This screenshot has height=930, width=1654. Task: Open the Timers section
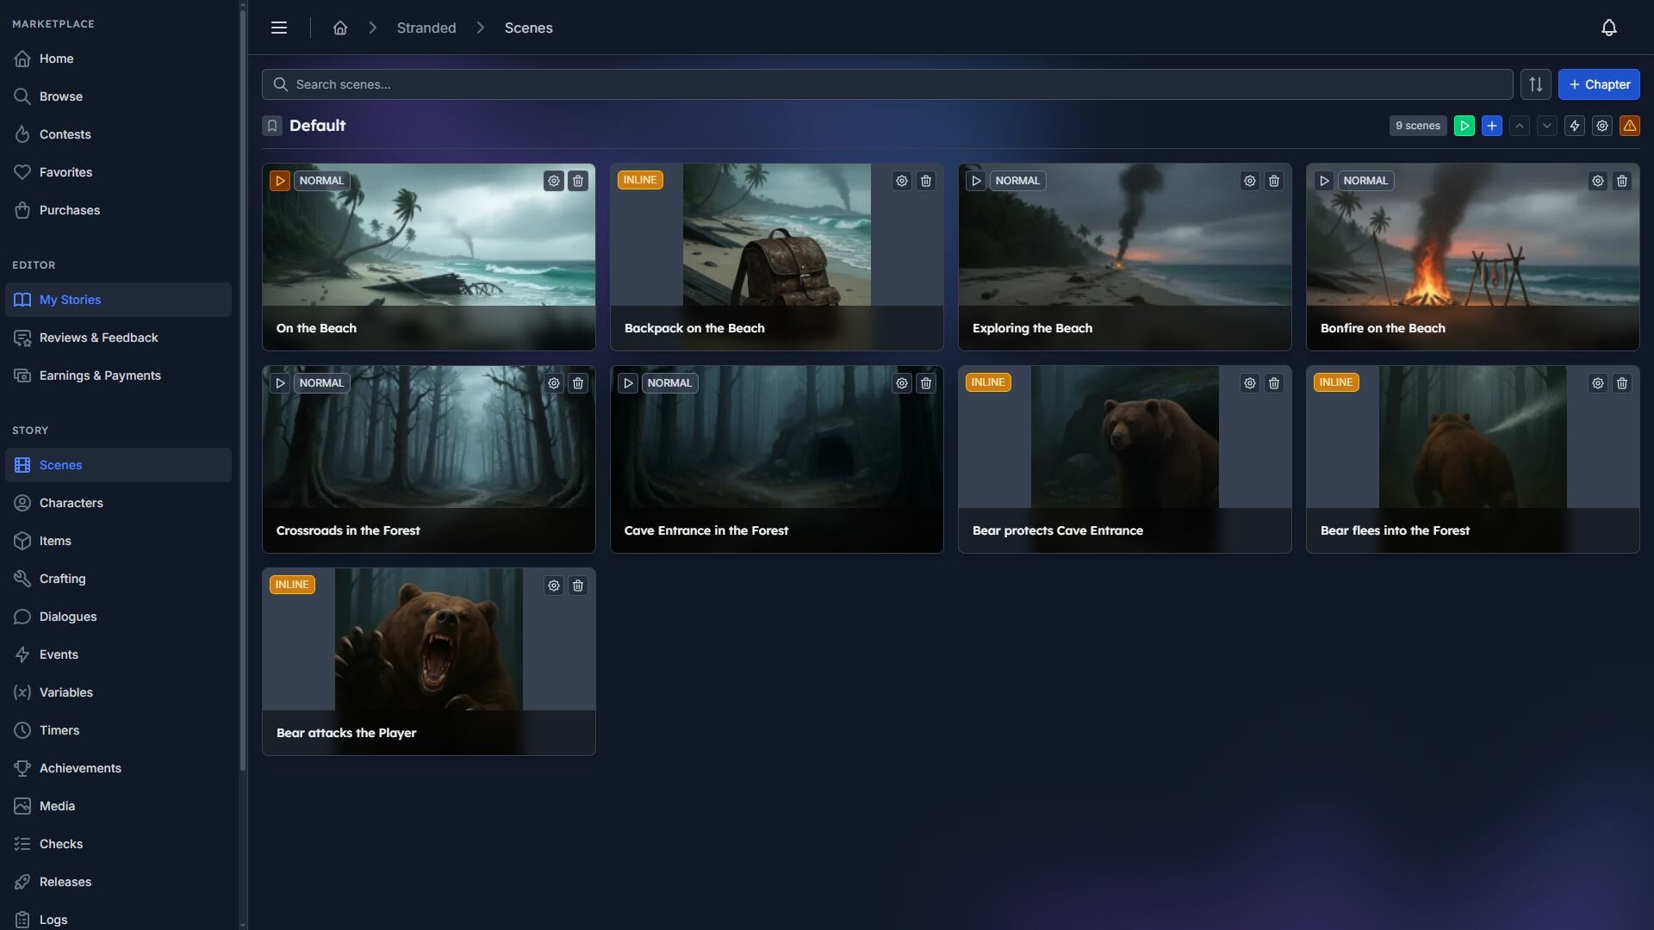click(x=59, y=729)
